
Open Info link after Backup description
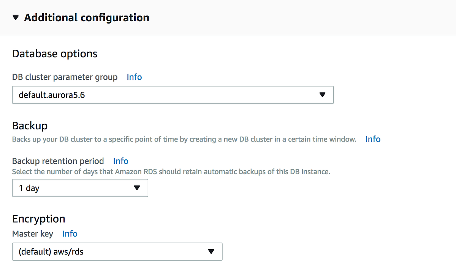click(373, 139)
